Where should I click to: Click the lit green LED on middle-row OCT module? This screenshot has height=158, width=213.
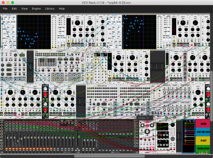[110, 58]
